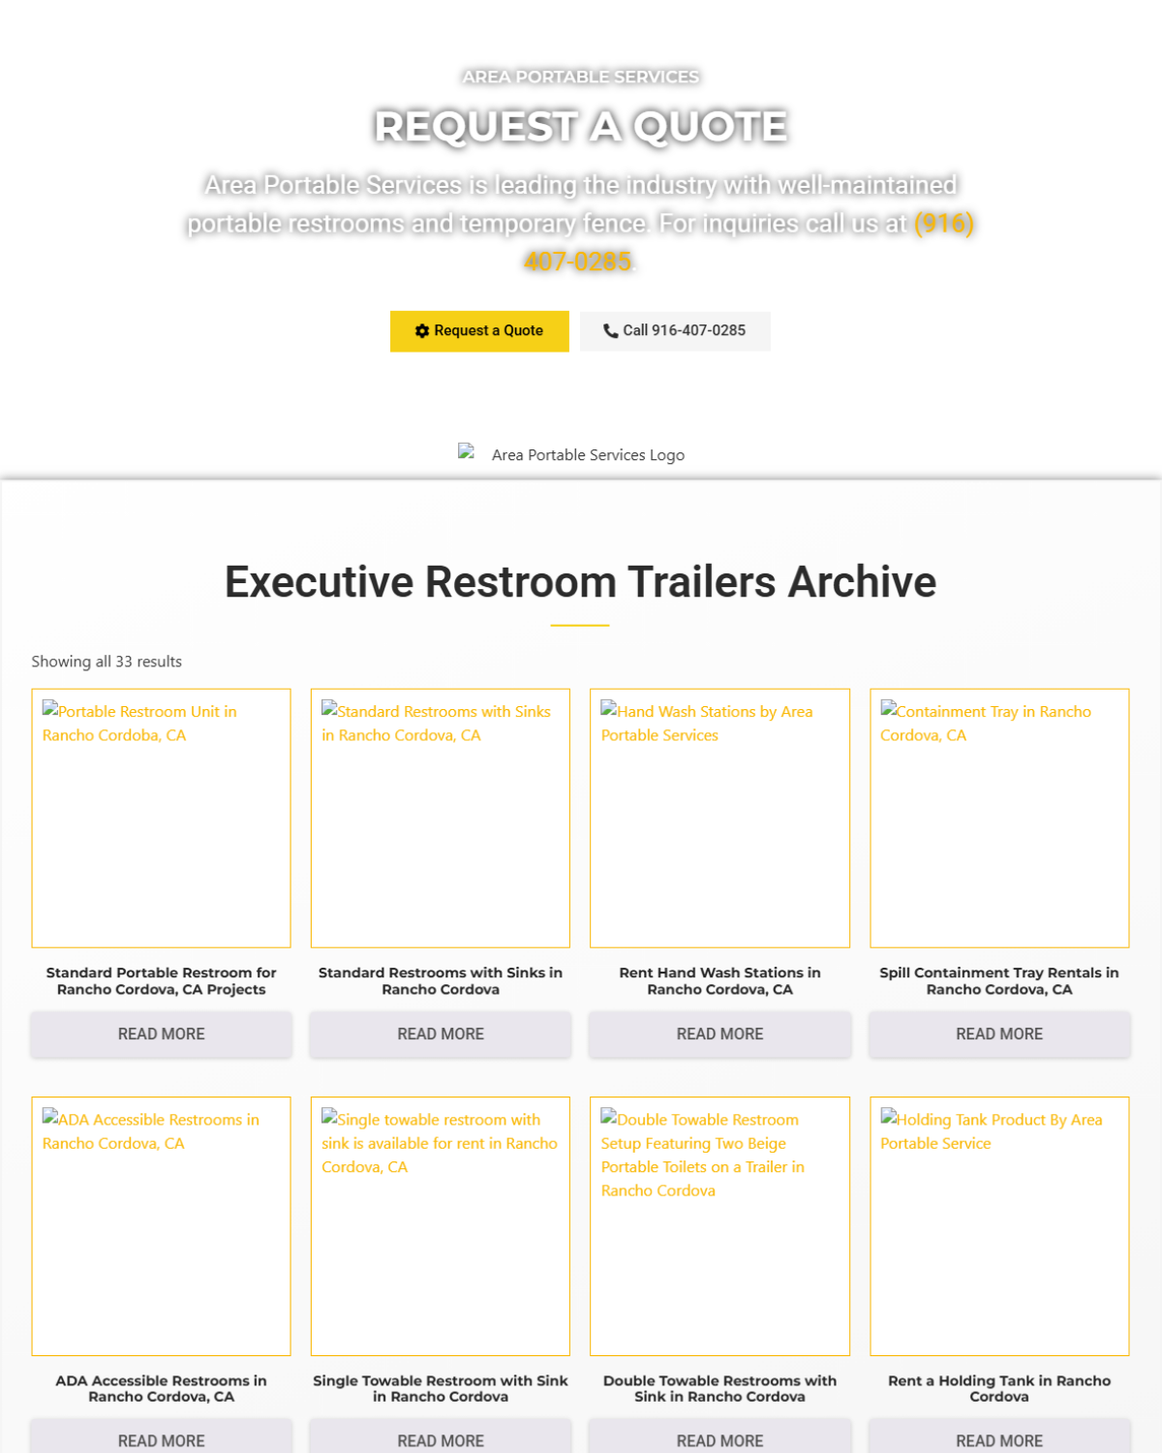
Task: Open the Holding Tank Product image
Action: pyautogui.click(x=999, y=1225)
